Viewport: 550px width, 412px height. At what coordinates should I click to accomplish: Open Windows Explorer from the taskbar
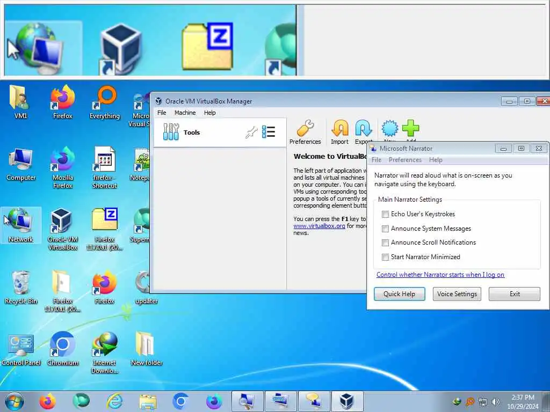point(148,401)
